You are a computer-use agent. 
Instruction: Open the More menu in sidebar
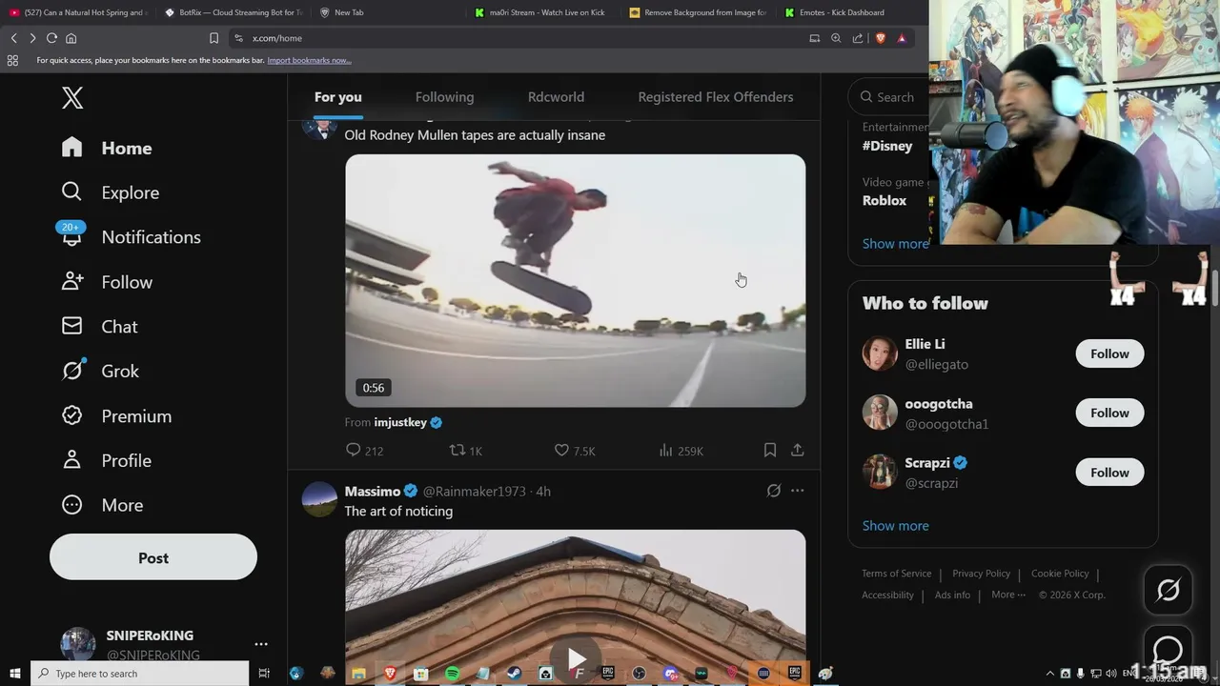point(102,505)
